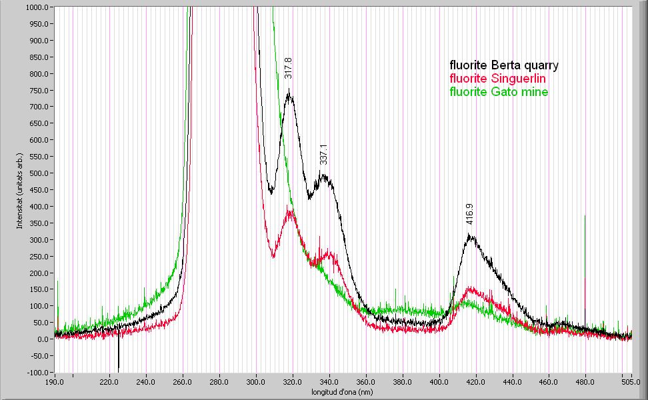
Task: Click the black curve's peak under 317.8
Action: point(289,95)
